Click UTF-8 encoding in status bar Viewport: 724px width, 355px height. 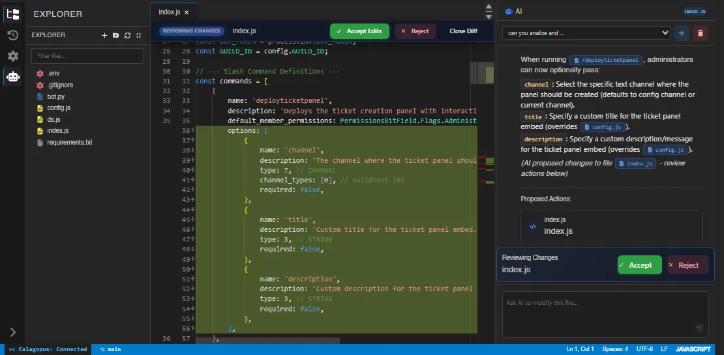pyautogui.click(x=644, y=350)
